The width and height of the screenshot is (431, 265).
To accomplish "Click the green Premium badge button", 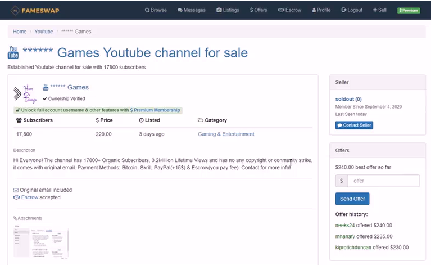I will pyautogui.click(x=409, y=10).
